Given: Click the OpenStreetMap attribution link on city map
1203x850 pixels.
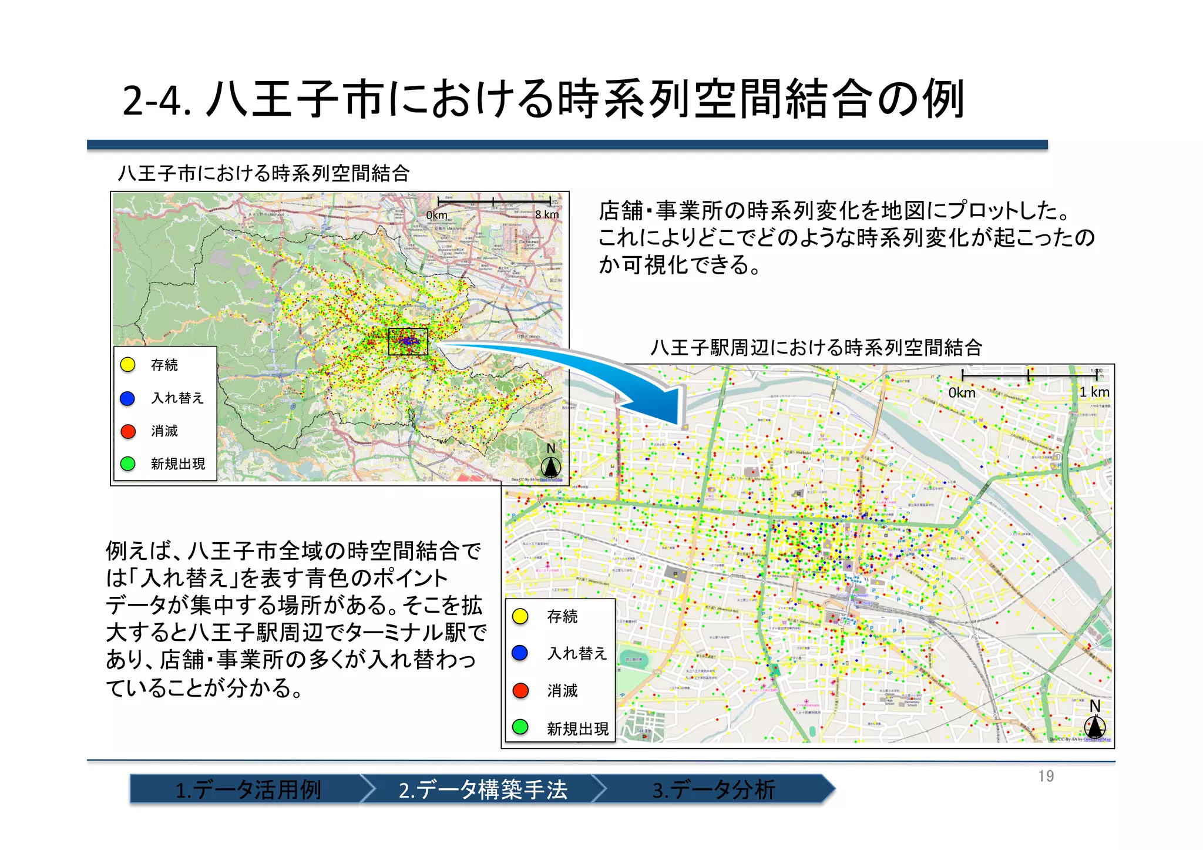Looking at the screenshot, I should [551, 479].
